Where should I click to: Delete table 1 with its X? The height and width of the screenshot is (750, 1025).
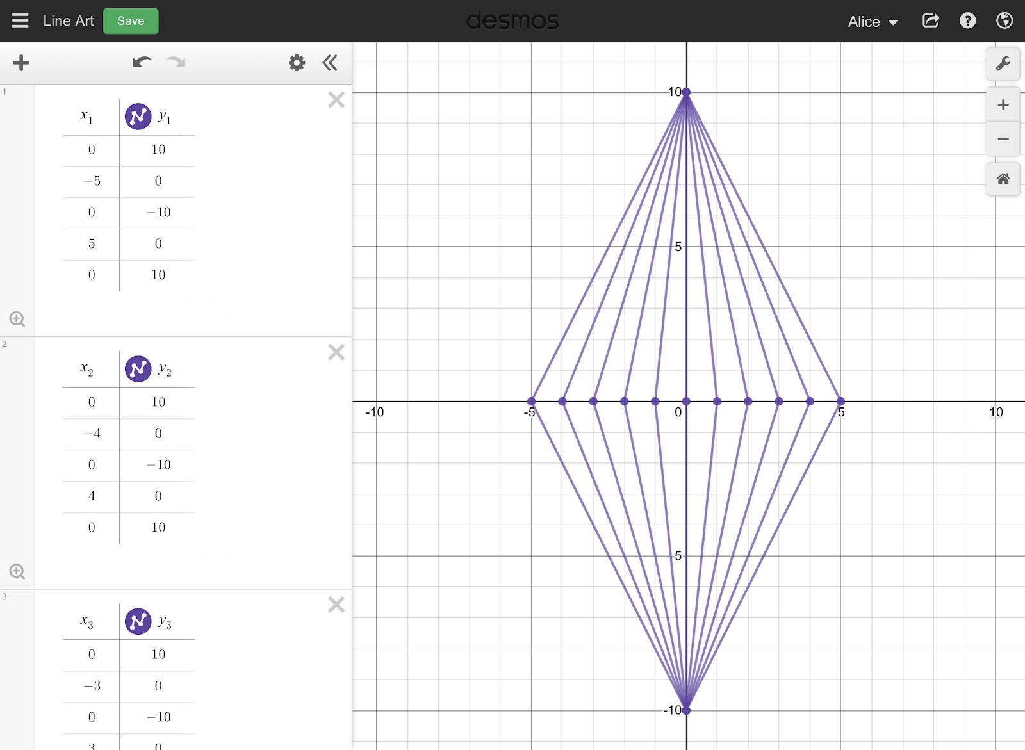(336, 99)
